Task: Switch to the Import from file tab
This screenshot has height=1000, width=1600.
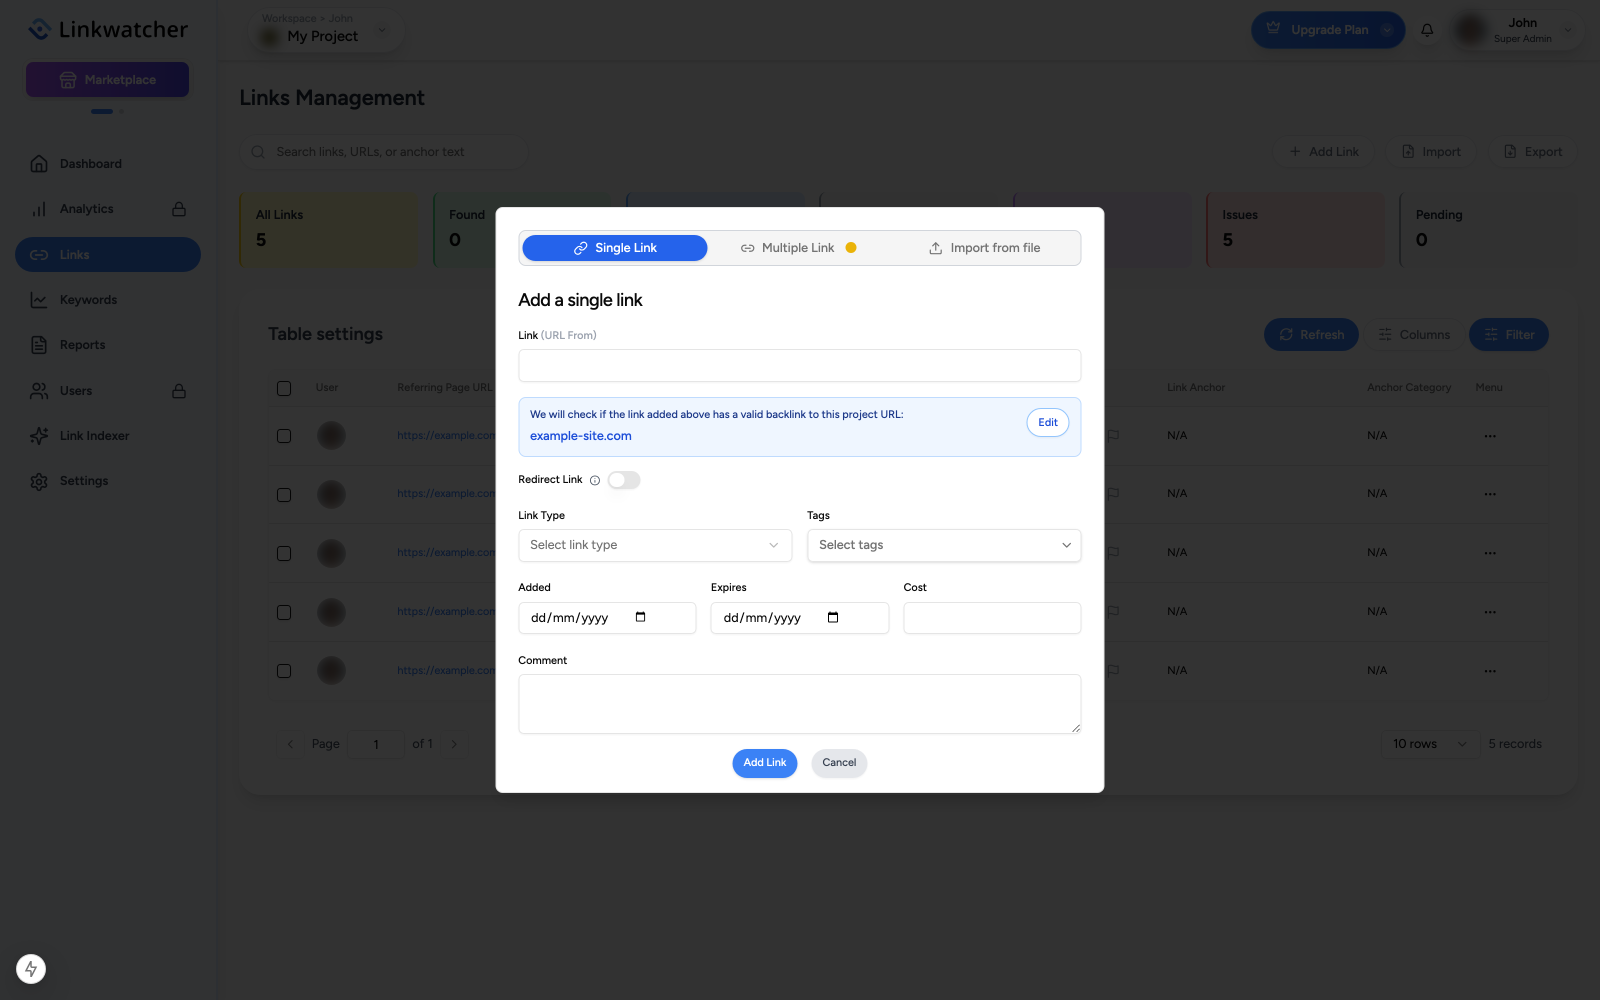Action: 984,248
